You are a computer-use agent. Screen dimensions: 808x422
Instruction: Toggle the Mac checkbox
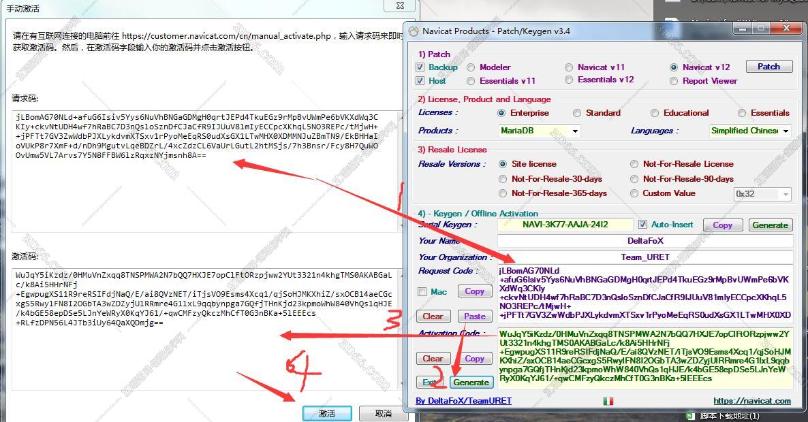[x=422, y=292]
